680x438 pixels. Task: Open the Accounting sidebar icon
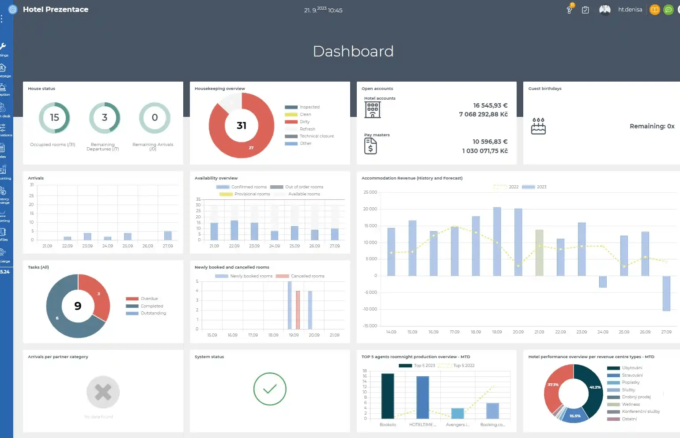point(3,170)
